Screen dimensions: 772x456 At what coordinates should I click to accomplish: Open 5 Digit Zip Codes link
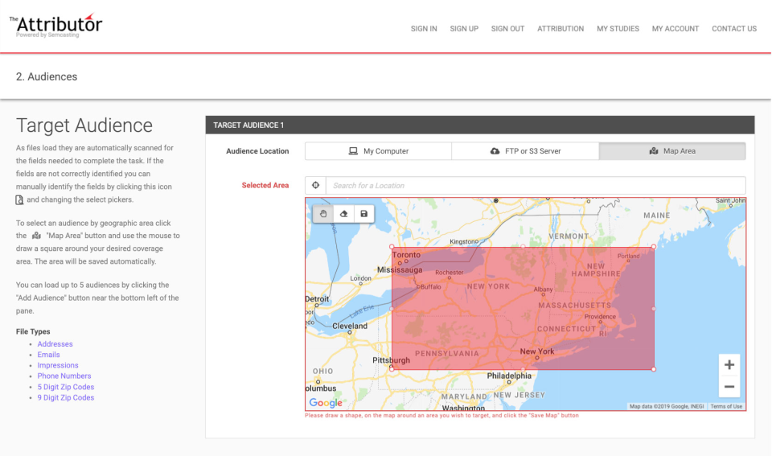(65, 387)
